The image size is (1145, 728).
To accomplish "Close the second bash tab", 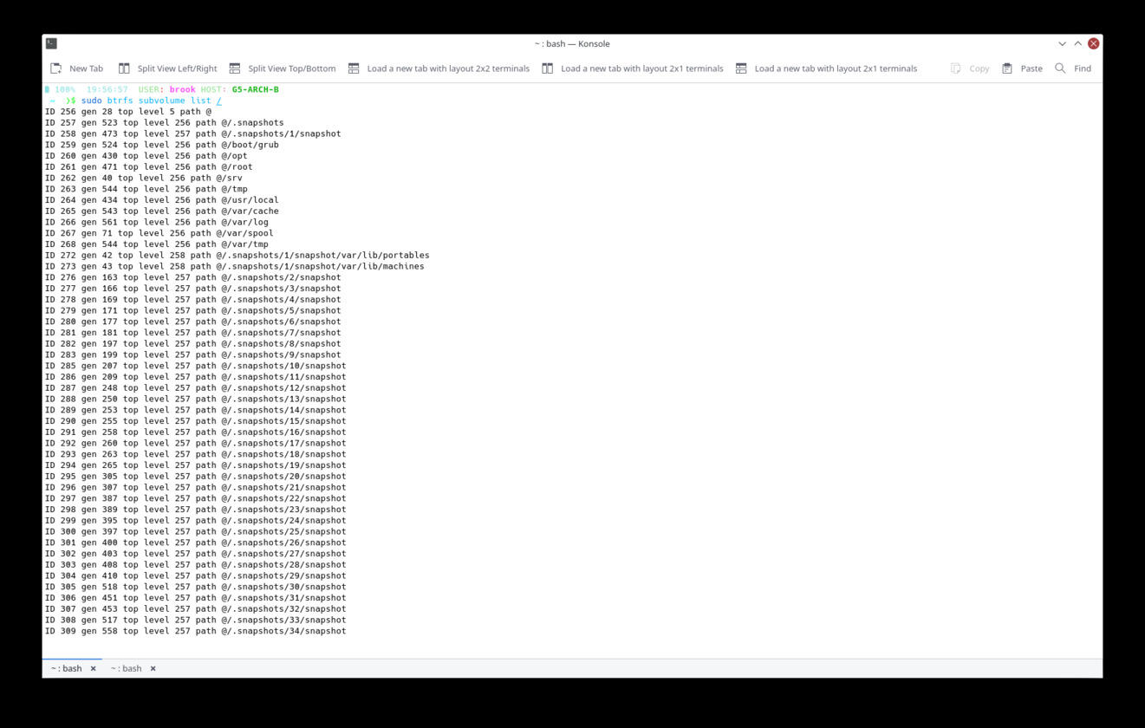I will (x=153, y=668).
